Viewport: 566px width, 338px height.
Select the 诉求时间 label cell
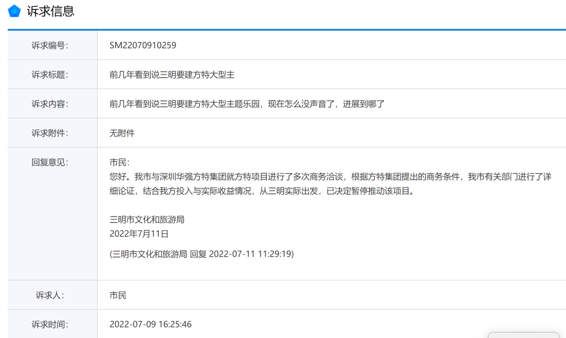[x=50, y=324]
